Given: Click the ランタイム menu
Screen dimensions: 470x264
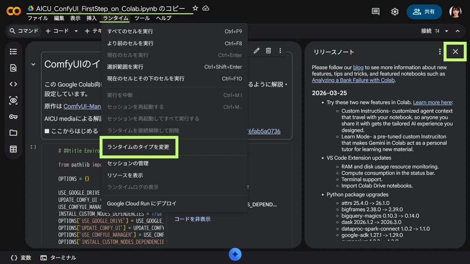Looking at the screenshot, I should tap(116, 18).
